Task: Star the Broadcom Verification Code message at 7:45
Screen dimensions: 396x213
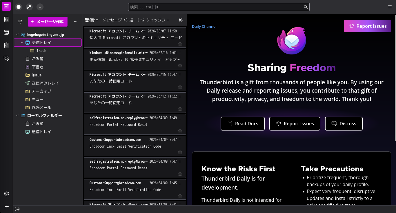Action: pyautogui.click(x=180, y=196)
